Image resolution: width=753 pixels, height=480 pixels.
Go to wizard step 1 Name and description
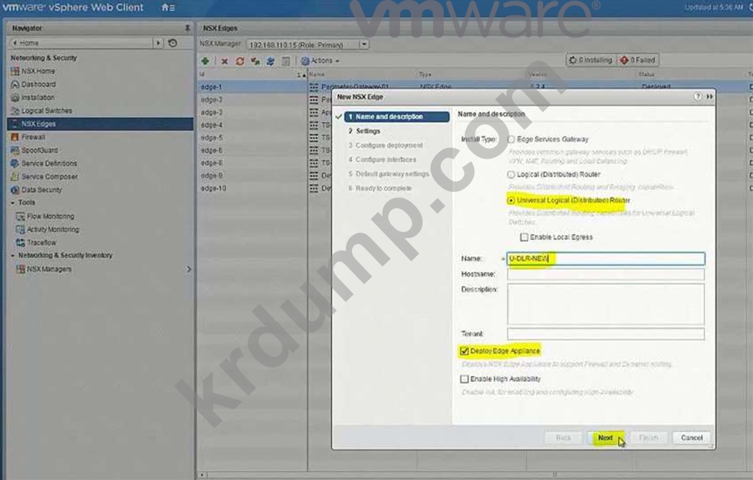[396, 117]
